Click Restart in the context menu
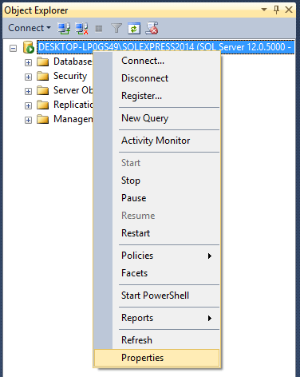The height and width of the screenshot is (377, 300). pos(157,233)
